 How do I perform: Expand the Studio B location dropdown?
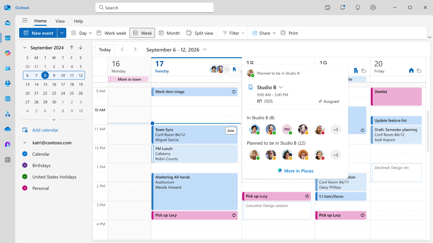tap(281, 87)
